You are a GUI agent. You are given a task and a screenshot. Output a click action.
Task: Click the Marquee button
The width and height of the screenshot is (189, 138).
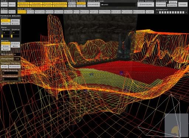click(x=14, y=66)
